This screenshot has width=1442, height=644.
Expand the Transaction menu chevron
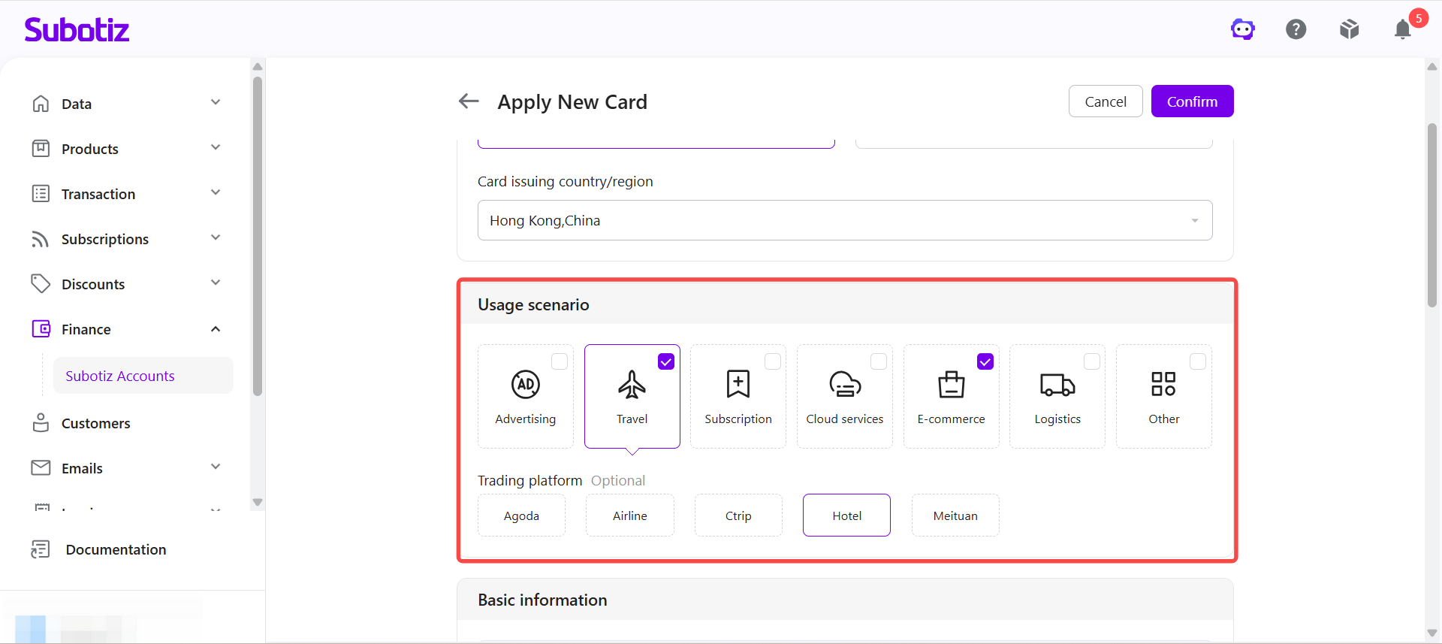(216, 192)
